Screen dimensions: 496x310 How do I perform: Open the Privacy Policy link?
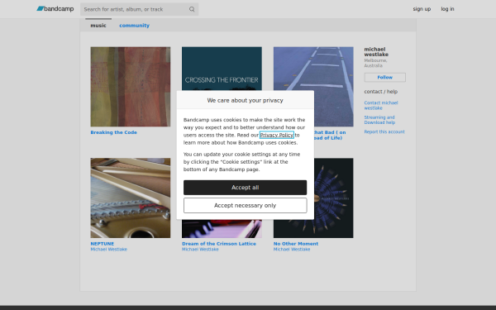point(276,135)
